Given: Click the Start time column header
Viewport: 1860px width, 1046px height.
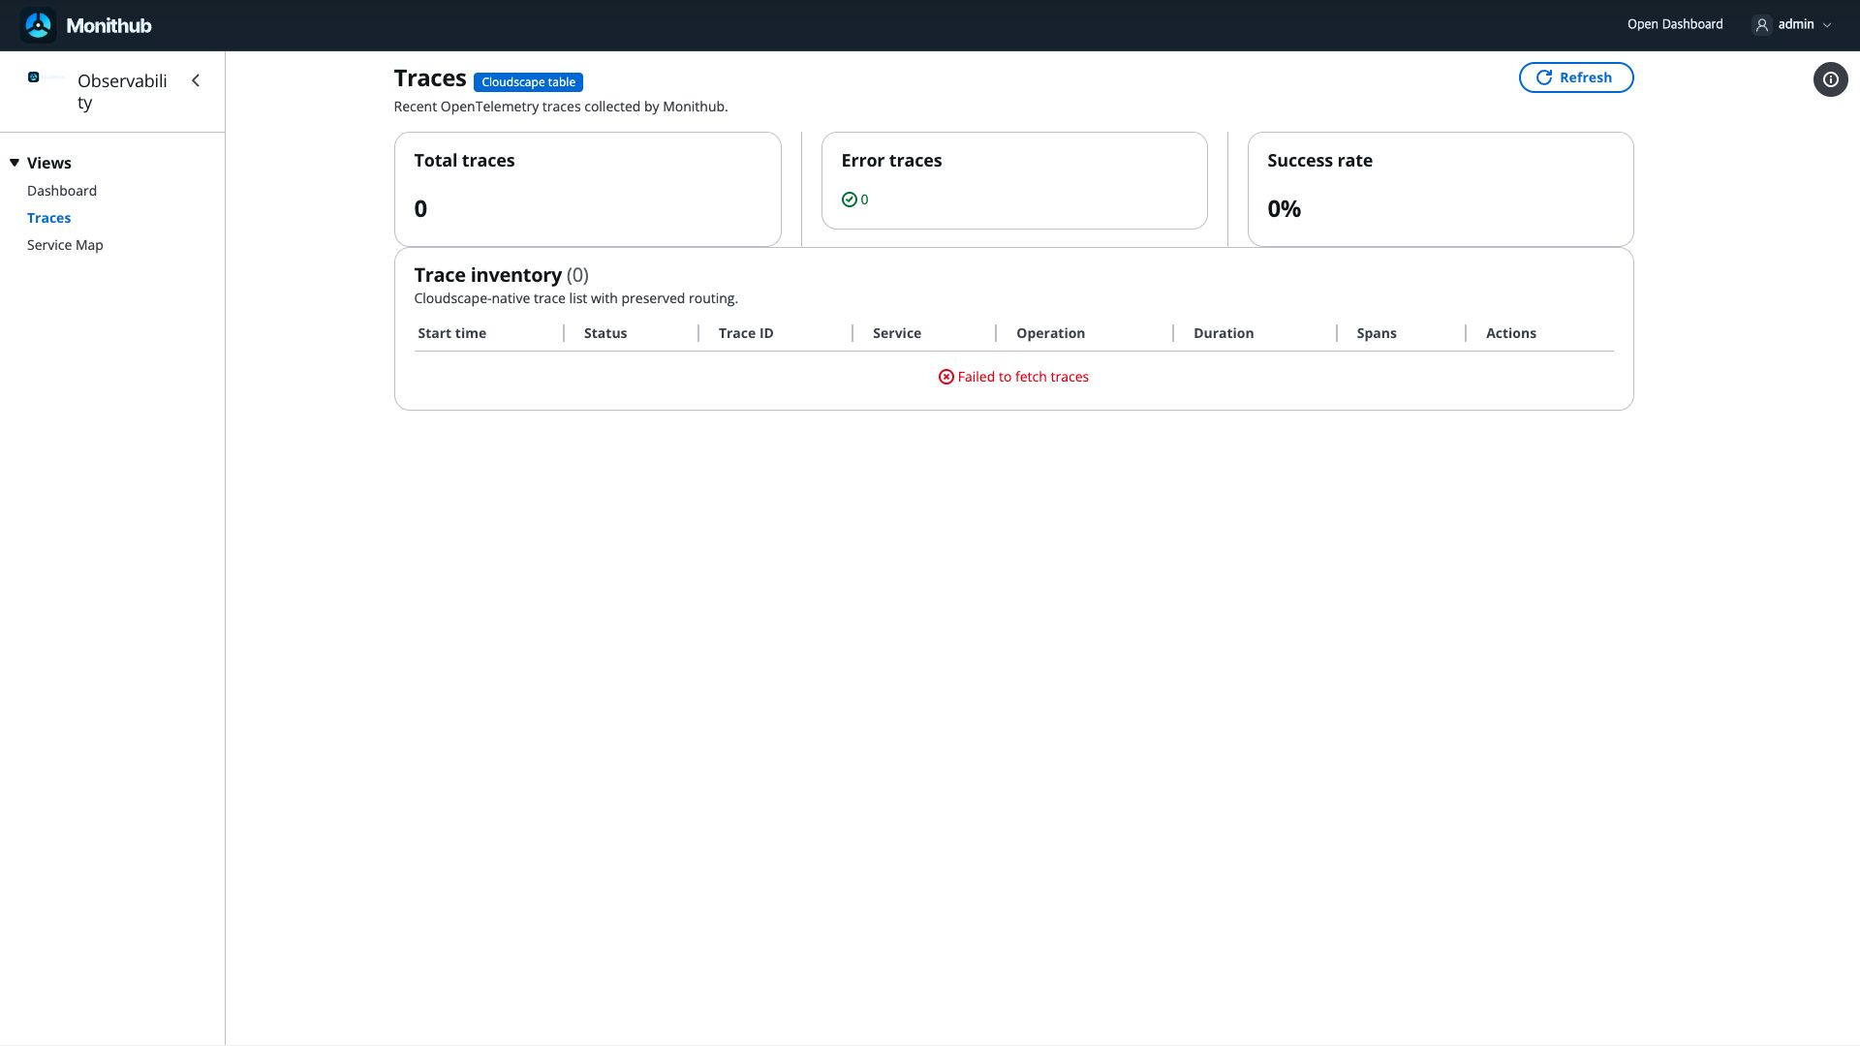Looking at the screenshot, I should [x=452, y=333].
